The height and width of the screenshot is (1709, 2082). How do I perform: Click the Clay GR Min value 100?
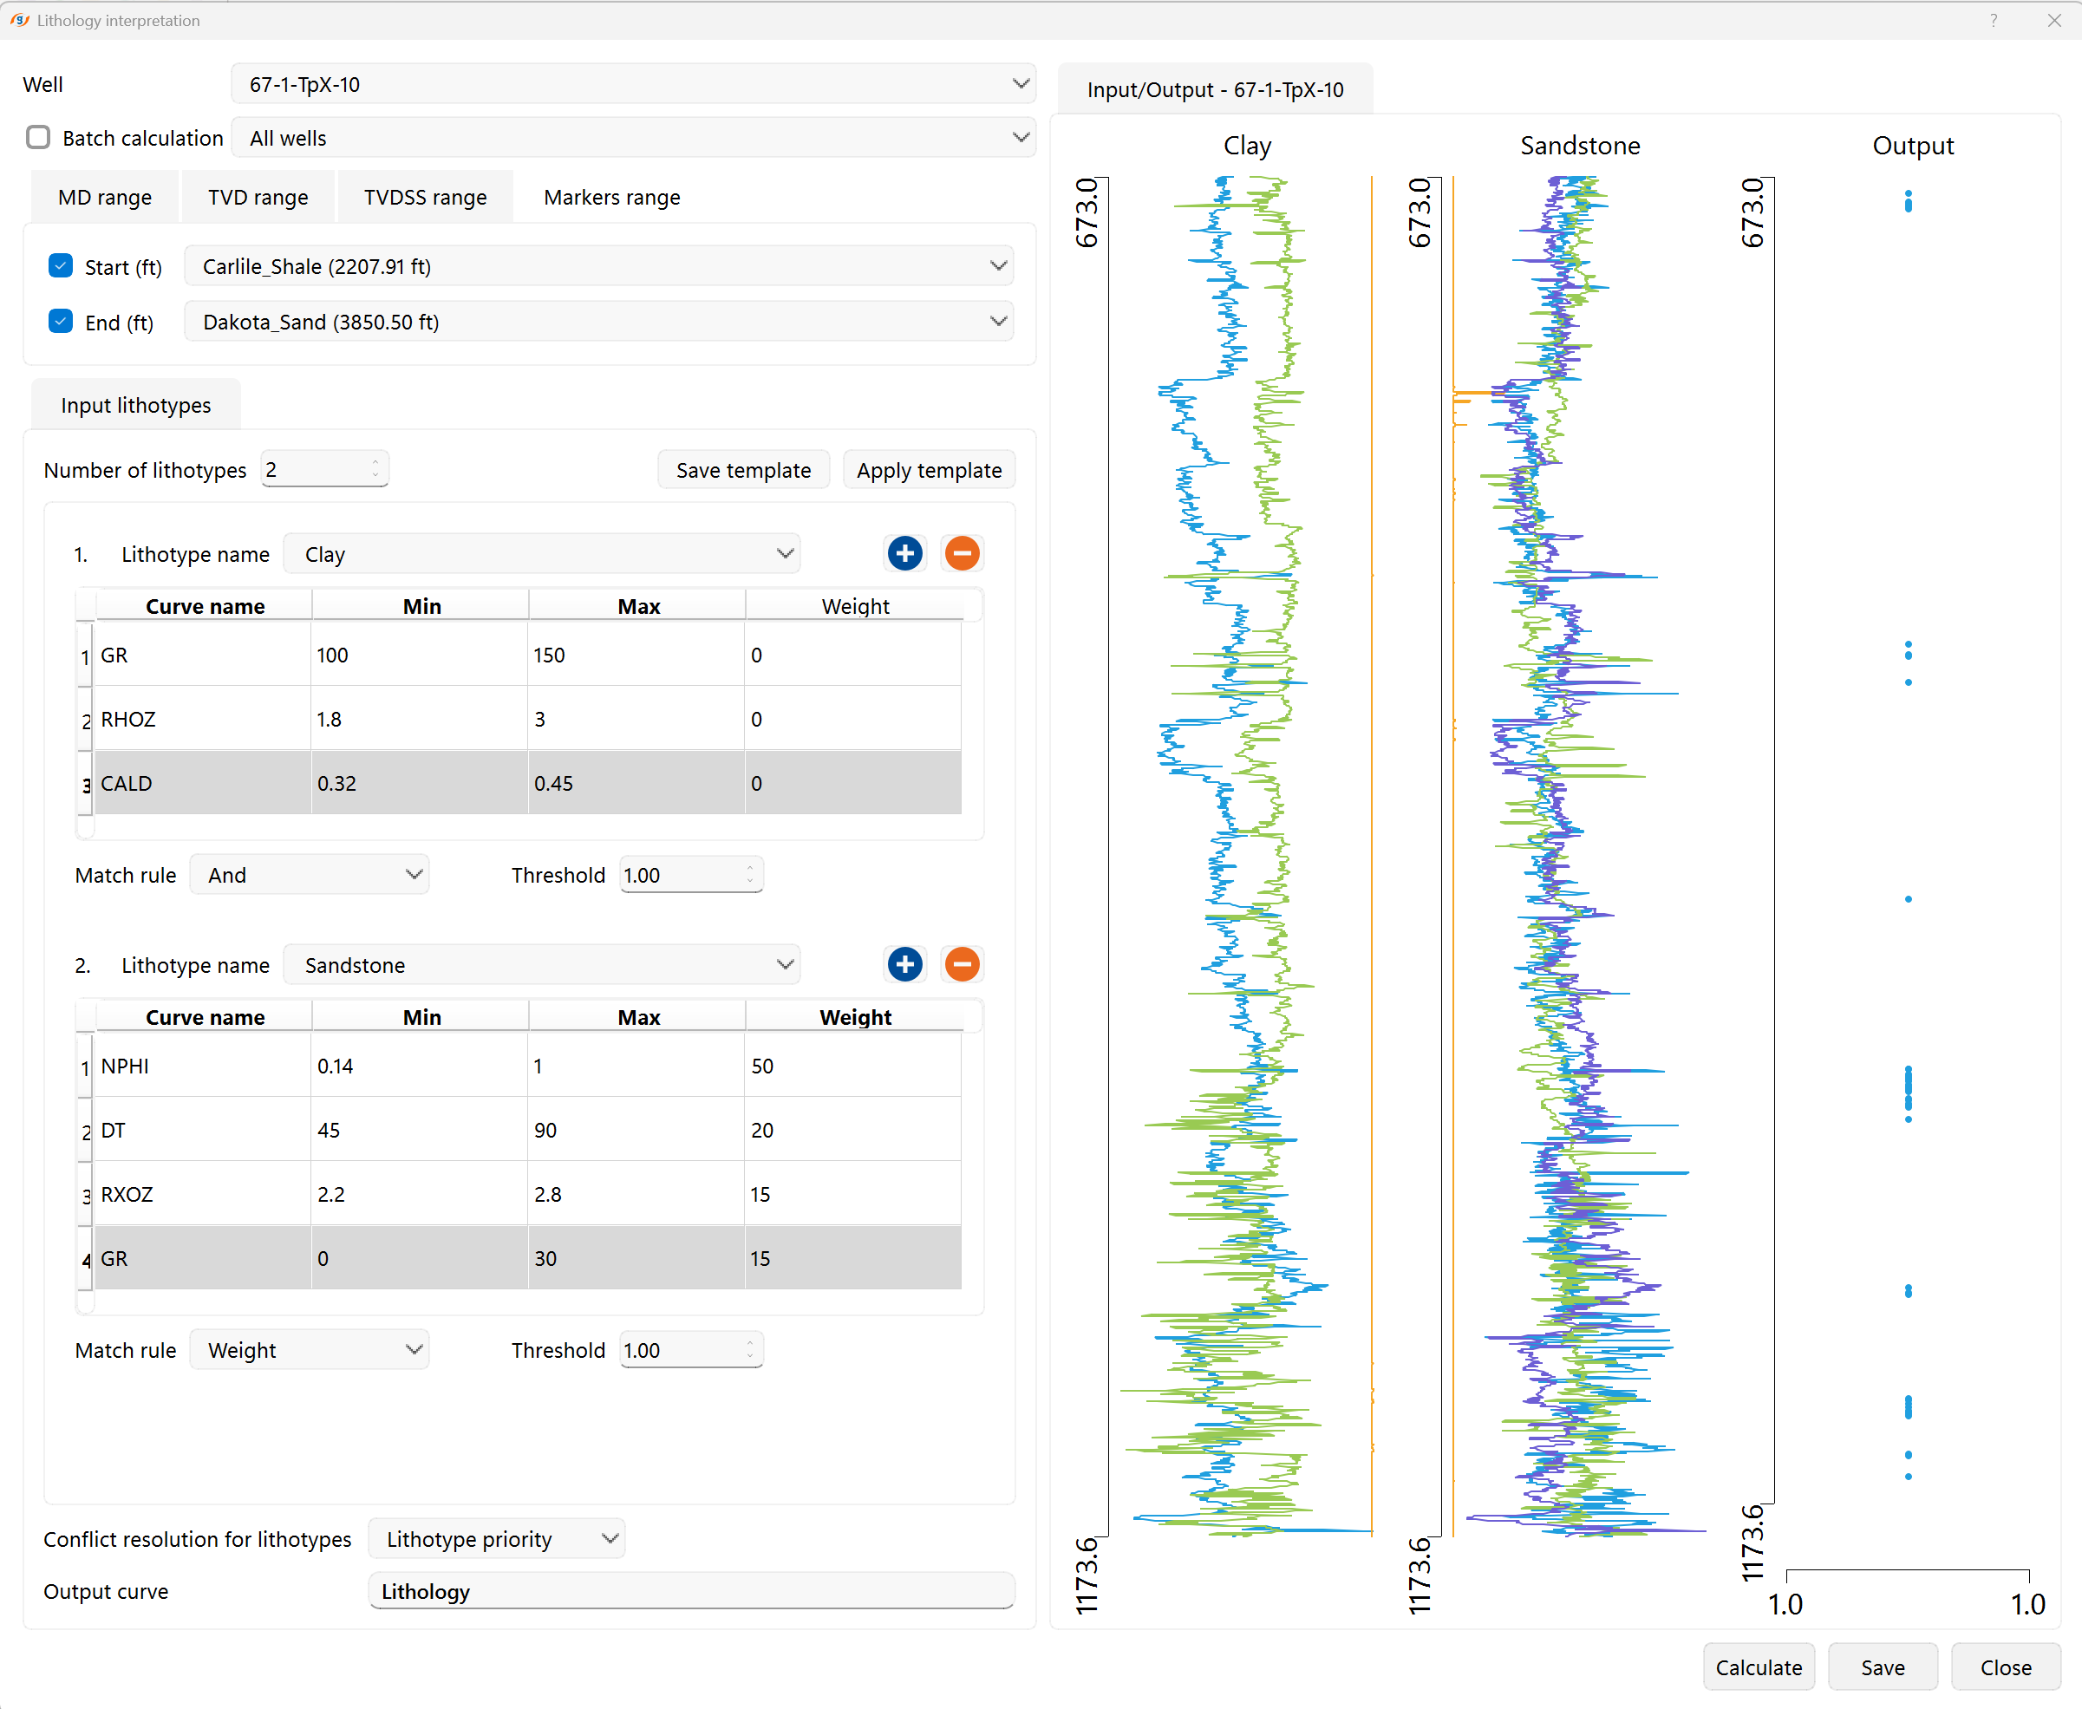(x=421, y=655)
